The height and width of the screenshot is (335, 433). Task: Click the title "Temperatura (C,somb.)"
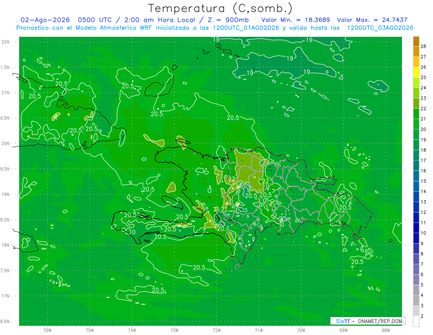coord(220,8)
